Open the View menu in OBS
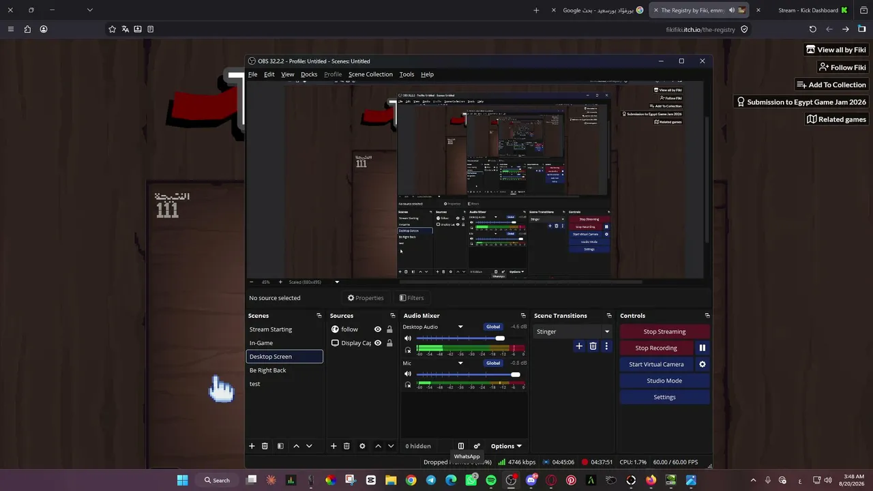Viewport: 873px width, 491px height. click(x=288, y=74)
